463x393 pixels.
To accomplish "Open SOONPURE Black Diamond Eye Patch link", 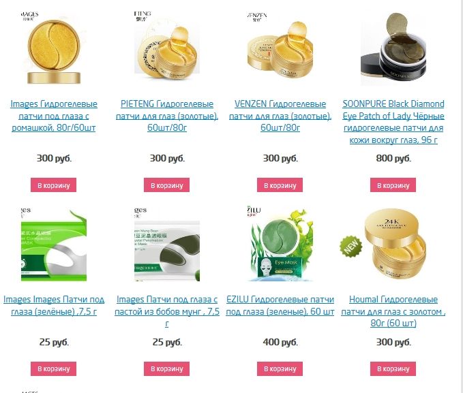I will click(393, 121).
